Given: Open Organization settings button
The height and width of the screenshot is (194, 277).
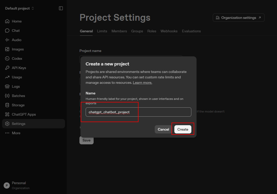Looking at the screenshot, I should [239, 18].
